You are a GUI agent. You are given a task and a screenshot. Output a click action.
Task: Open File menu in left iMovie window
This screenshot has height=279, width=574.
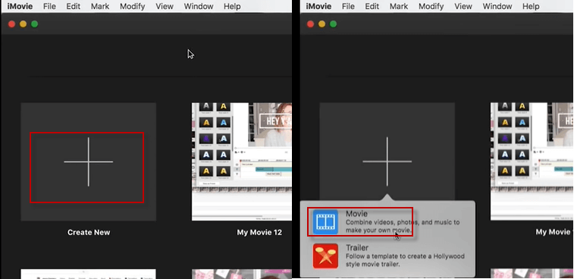pyautogui.click(x=49, y=6)
